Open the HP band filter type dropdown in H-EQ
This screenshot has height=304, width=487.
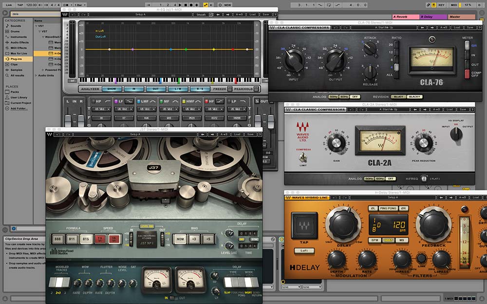(101, 109)
